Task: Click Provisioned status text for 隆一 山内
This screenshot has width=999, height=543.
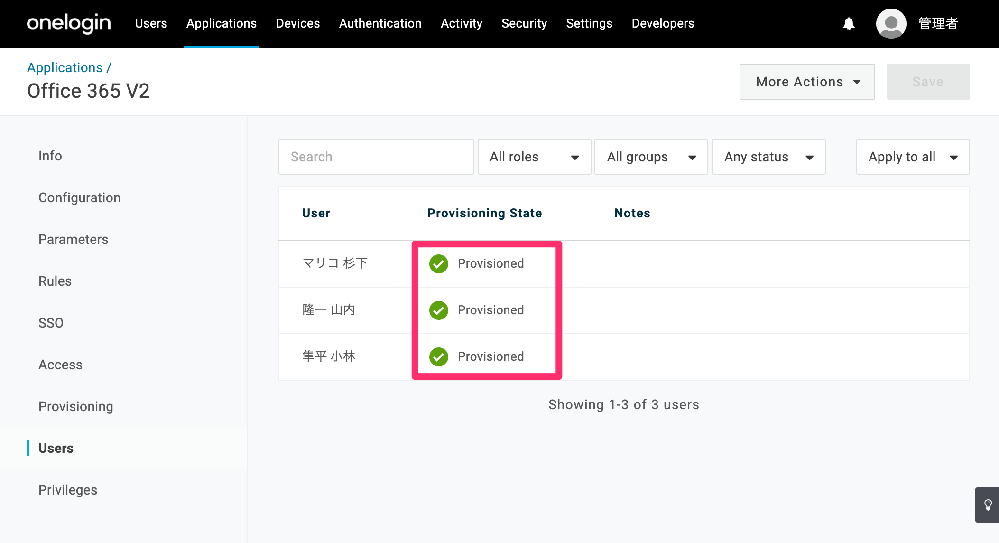Action: coord(491,310)
